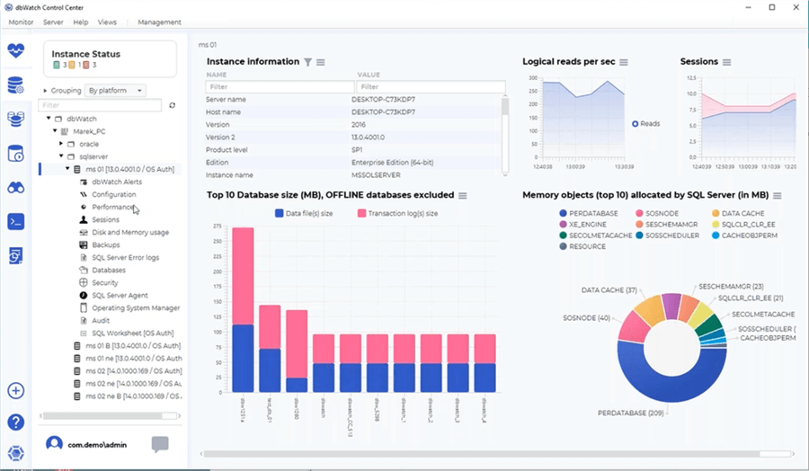The image size is (809, 471).
Task: Open database management gear icon in sidebar
Action: point(16,85)
